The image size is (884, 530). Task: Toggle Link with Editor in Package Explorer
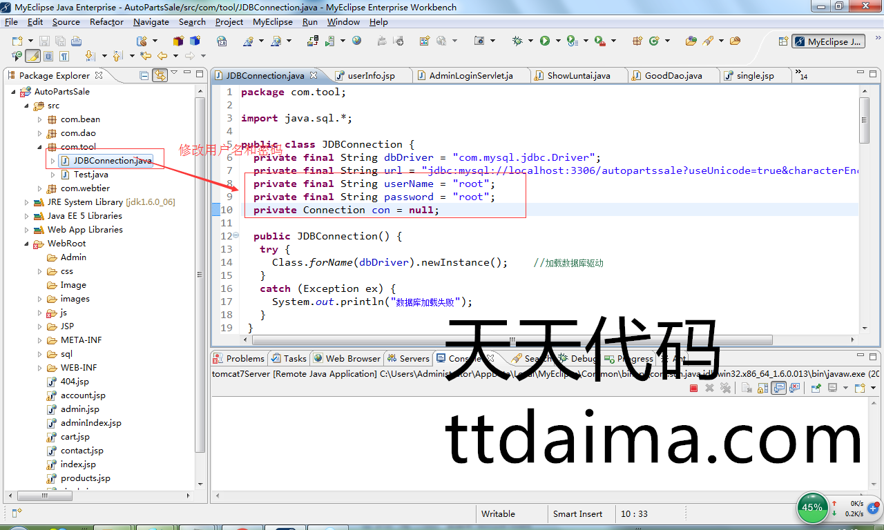tap(160, 75)
